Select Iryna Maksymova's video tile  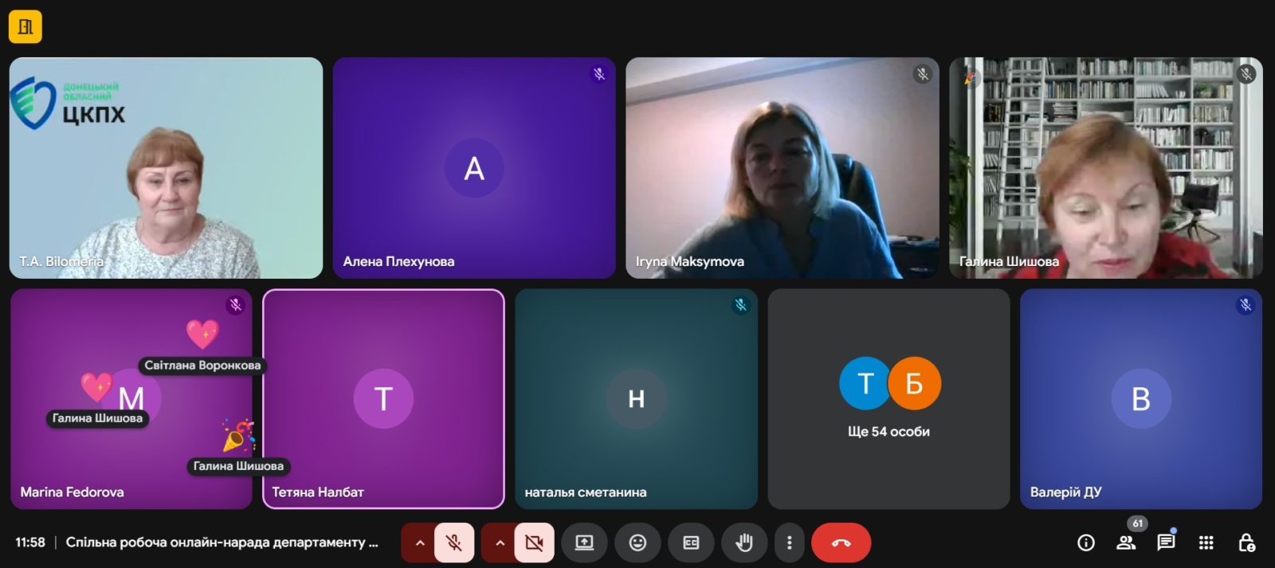click(x=782, y=167)
